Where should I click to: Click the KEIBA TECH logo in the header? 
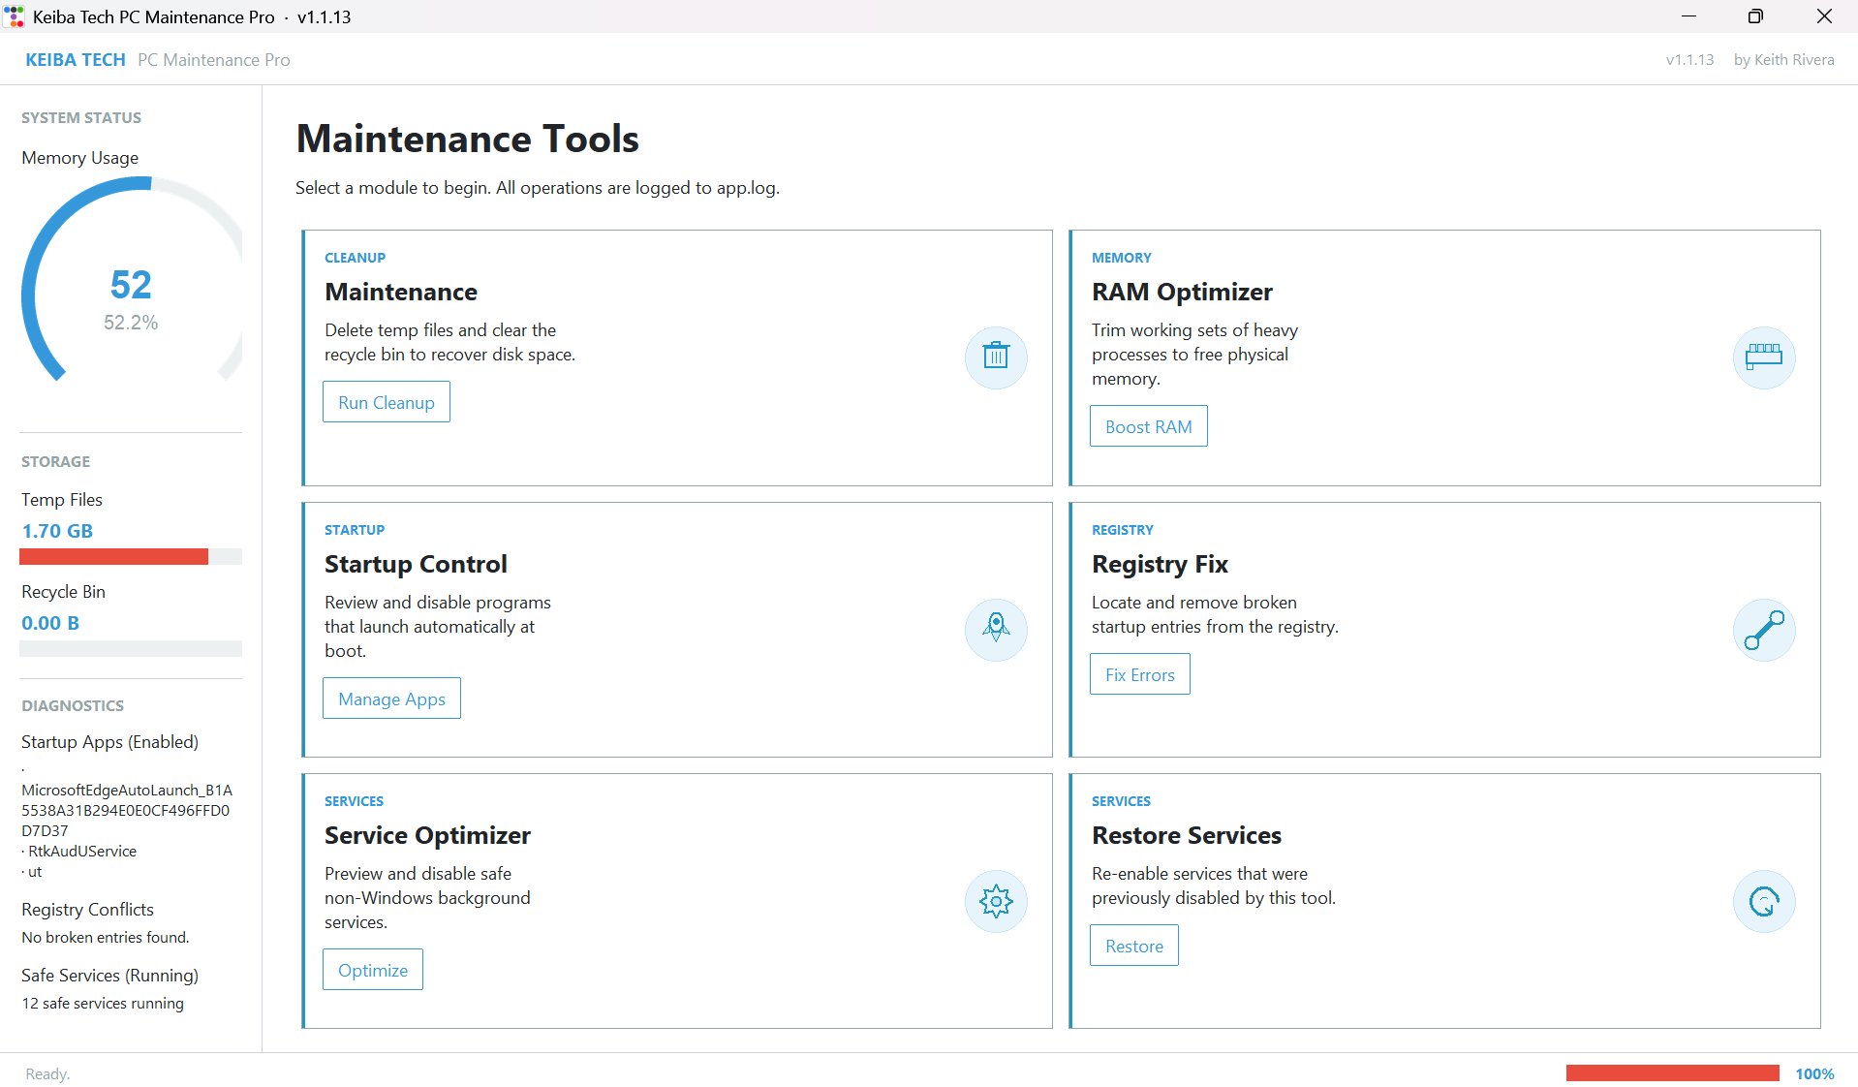(x=75, y=59)
